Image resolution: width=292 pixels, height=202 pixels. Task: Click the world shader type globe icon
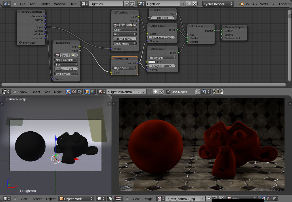[93, 92]
